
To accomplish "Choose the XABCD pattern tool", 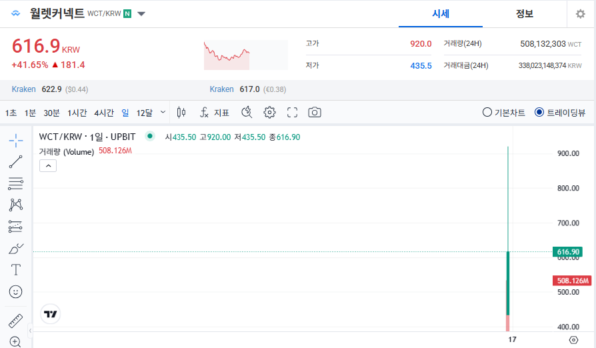I will (x=15, y=205).
